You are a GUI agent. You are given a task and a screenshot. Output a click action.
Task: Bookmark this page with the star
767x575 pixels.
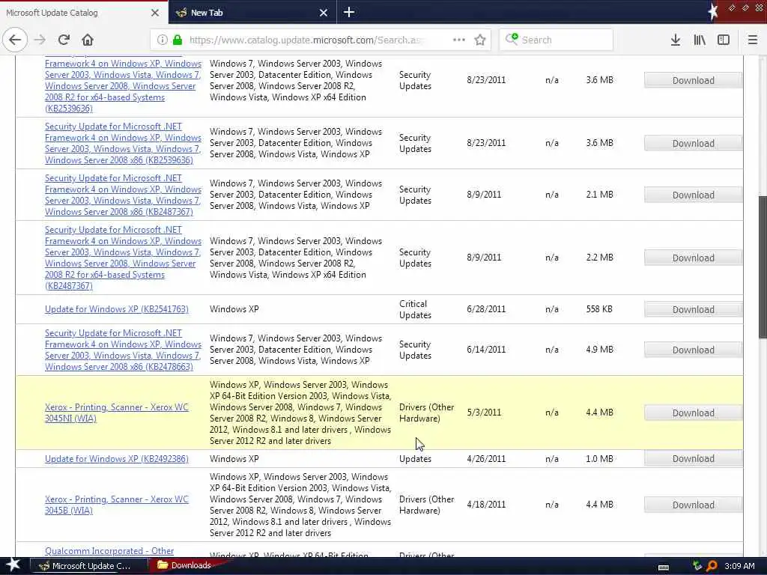coord(480,40)
